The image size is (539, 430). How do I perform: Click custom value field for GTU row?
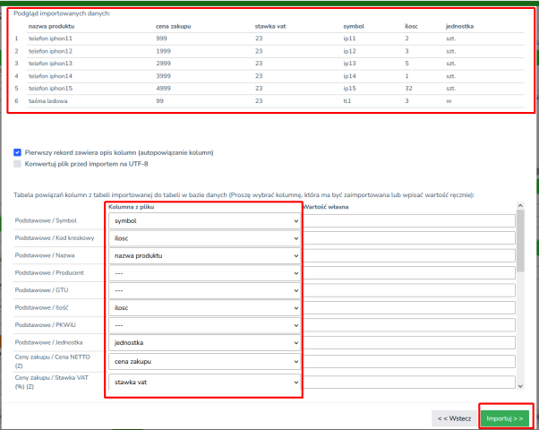tap(408, 290)
